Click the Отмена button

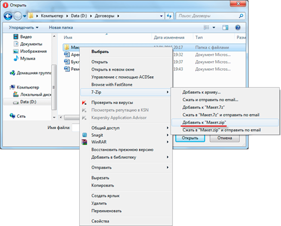(224, 138)
